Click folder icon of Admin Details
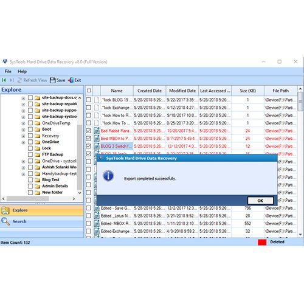Image resolution: width=304 pixels, height=304 pixels. (37, 186)
